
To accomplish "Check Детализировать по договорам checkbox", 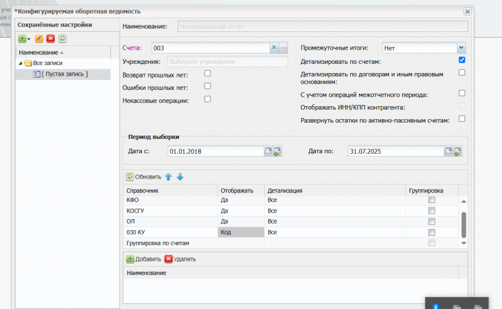I will pyautogui.click(x=461, y=73).
